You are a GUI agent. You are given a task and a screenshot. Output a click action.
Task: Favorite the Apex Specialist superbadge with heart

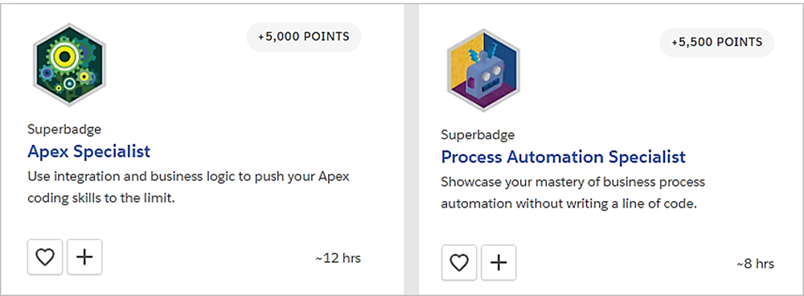tap(45, 257)
